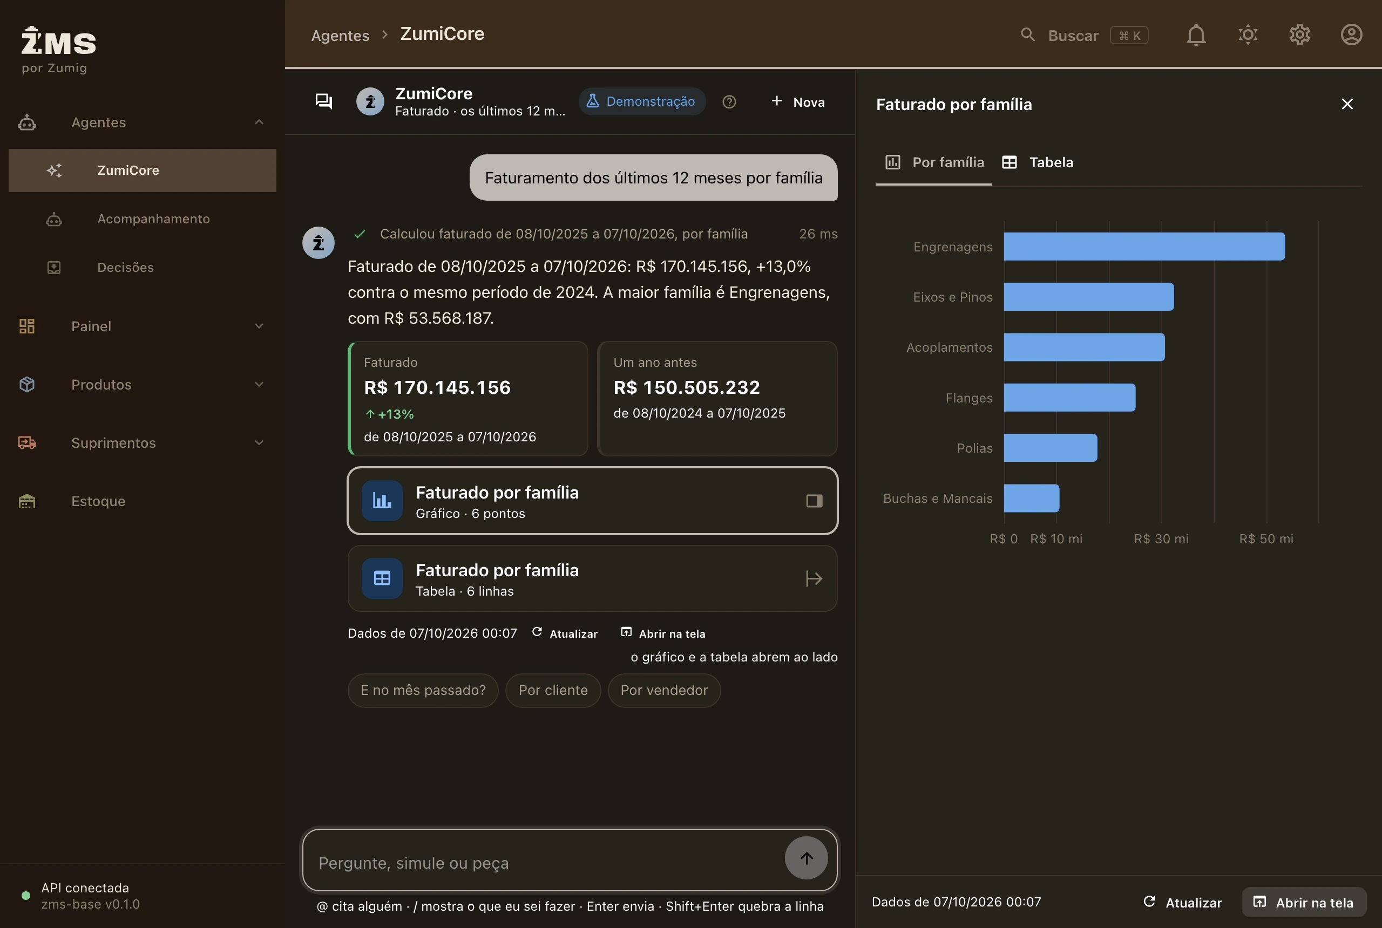This screenshot has height=928, width=1382.
Task: Select ZumiCore in the sidebar
Action: coord(142,170)
